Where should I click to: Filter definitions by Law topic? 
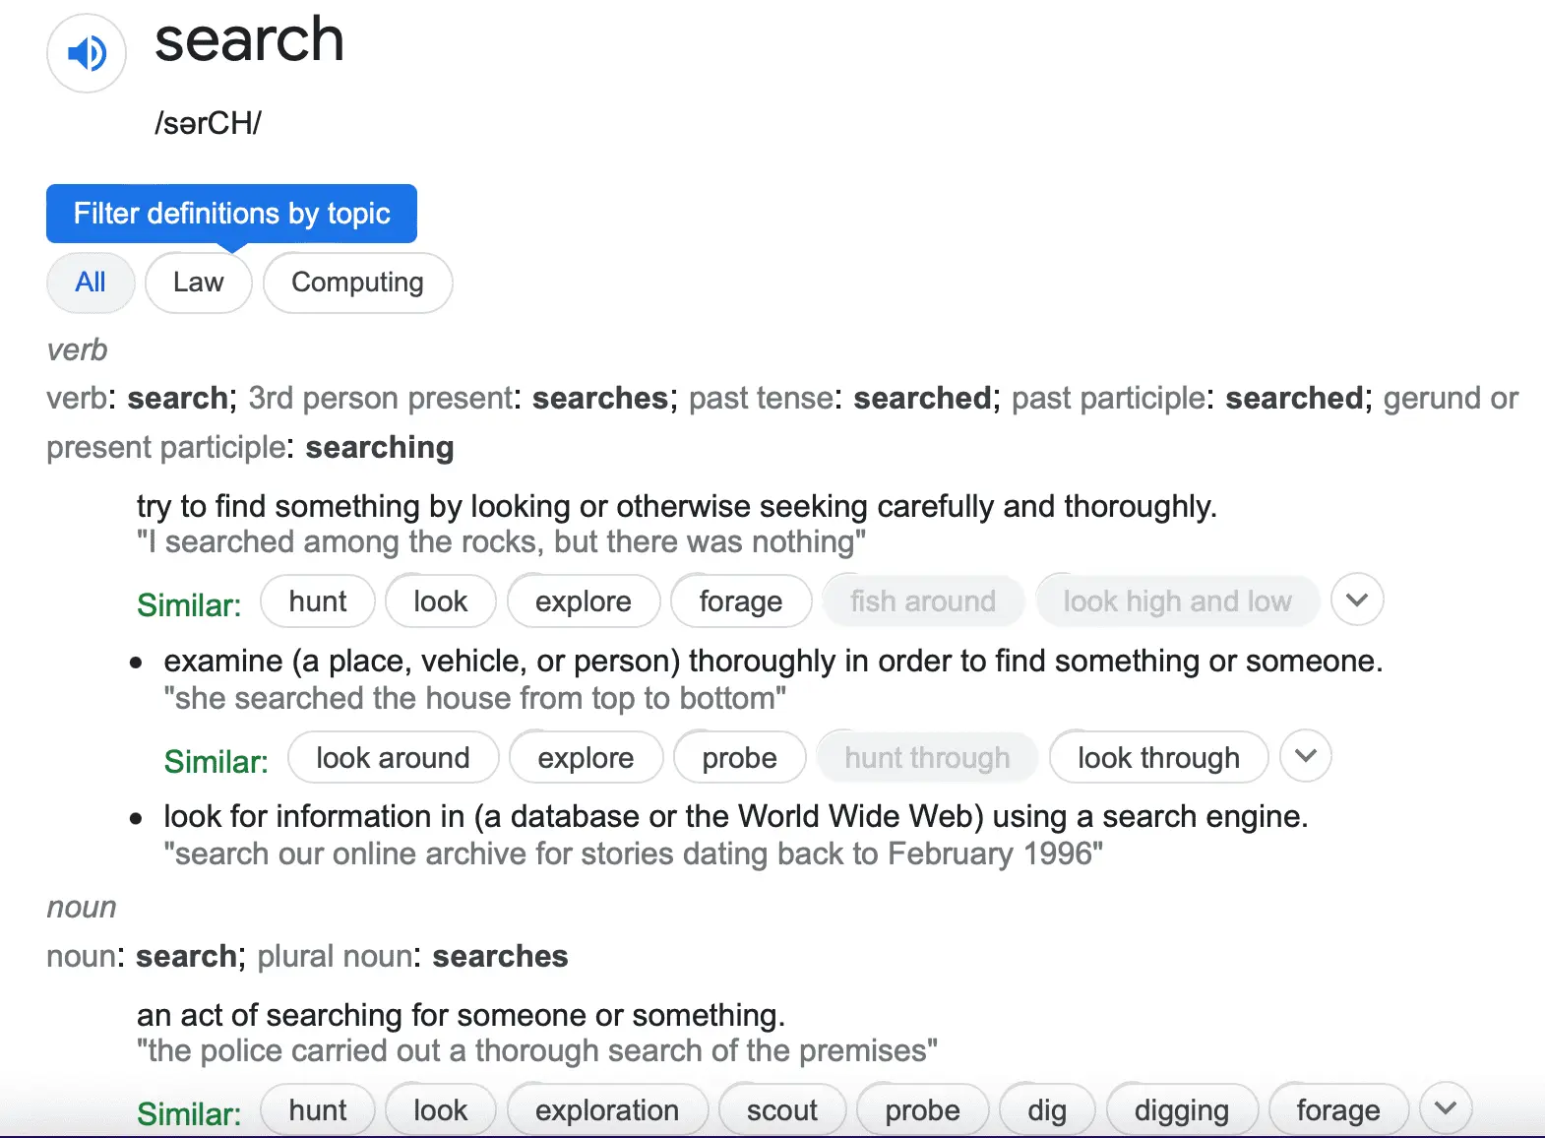pos(199,283)
